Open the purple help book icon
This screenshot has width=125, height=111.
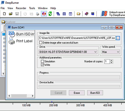point(86,14)
